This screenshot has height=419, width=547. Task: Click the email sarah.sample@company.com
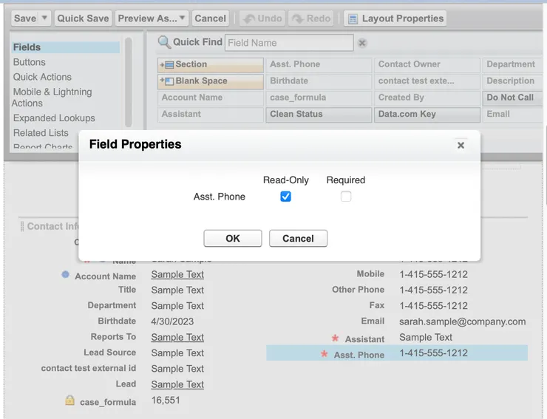[x=462, y=321]
